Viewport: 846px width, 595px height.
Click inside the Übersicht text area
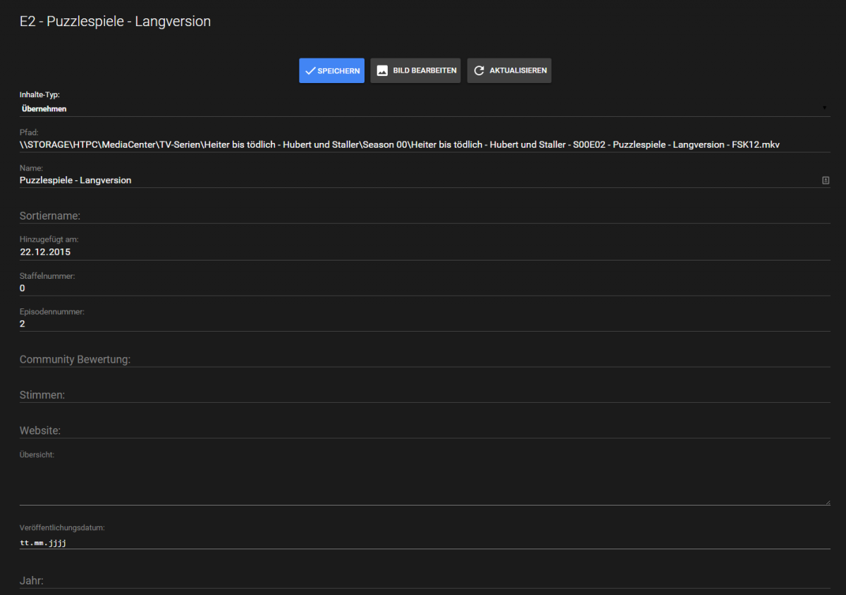coord(424,482)
